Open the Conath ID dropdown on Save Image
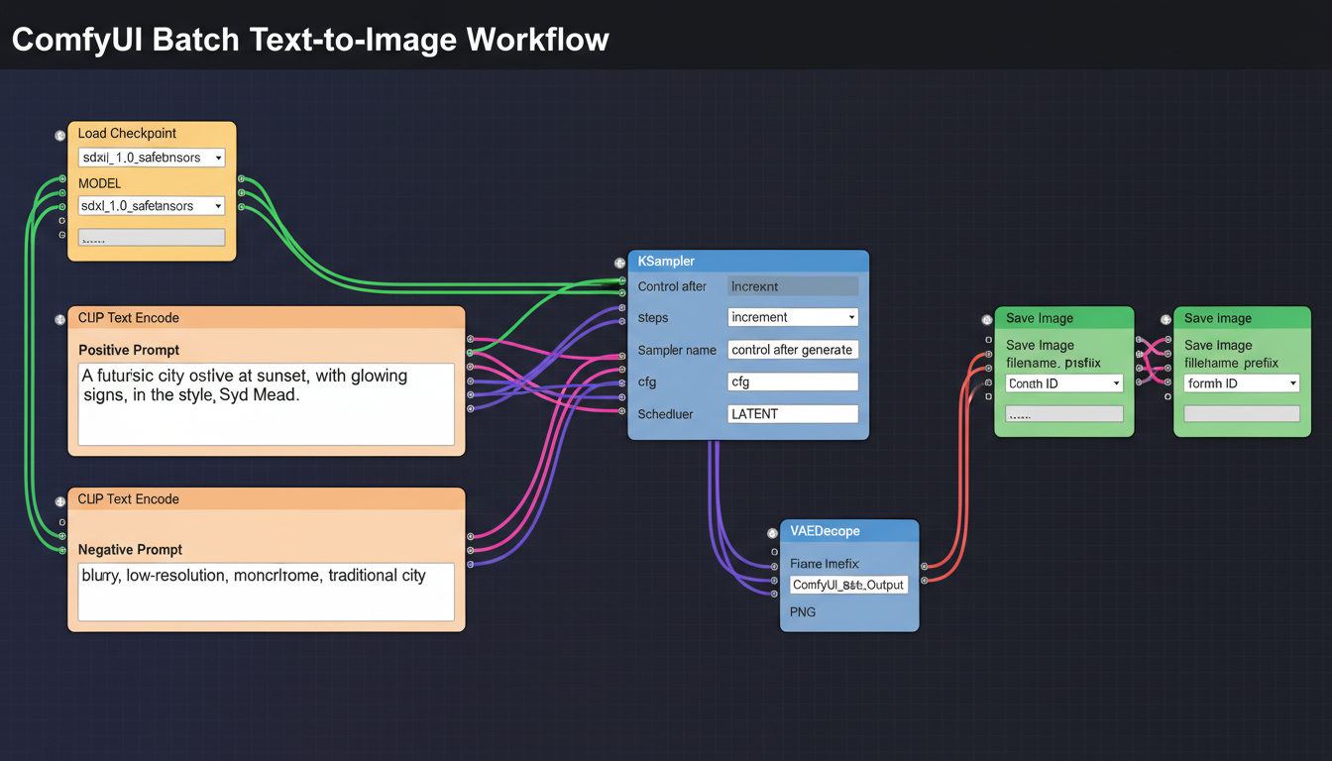The width and height of the screenshot is (1332, 761). coord(1063,383)
